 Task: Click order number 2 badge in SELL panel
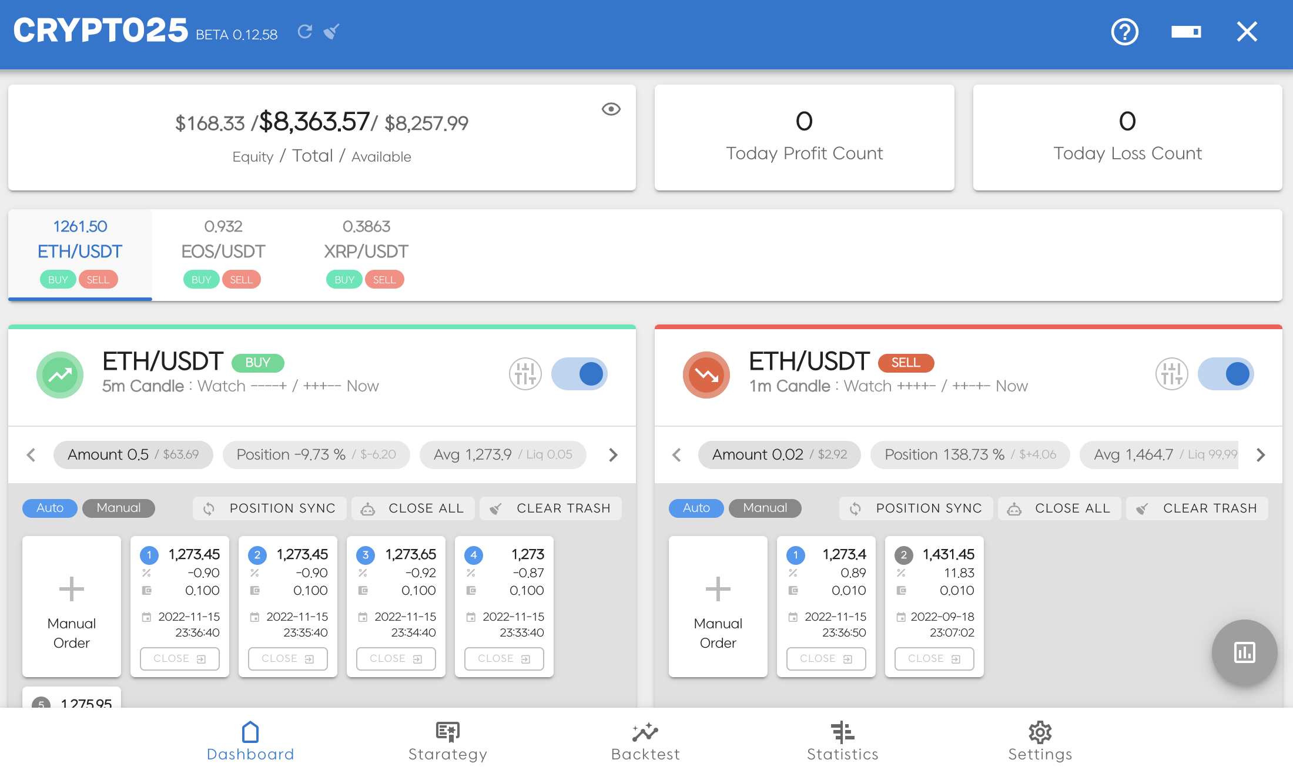pyautogui.click(x=904, y=555)
